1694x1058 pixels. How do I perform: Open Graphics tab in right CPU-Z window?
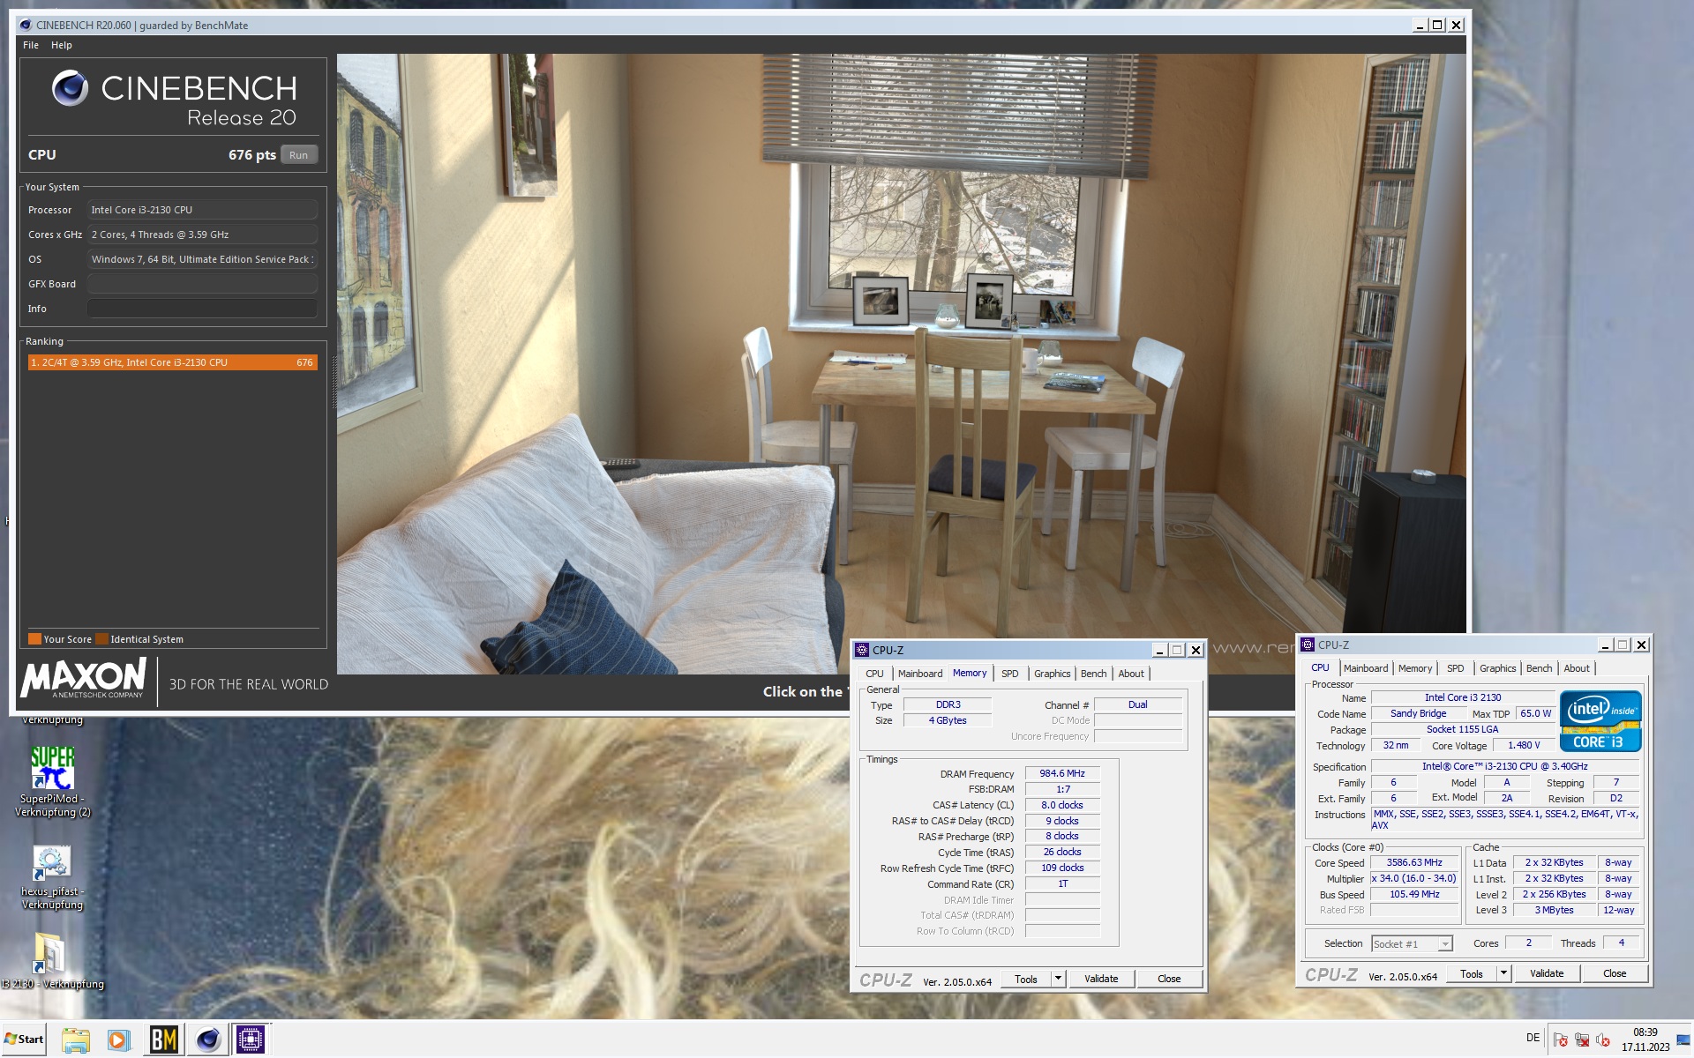tap(1497, 668)
